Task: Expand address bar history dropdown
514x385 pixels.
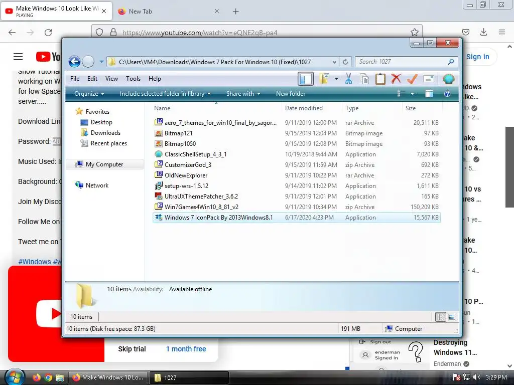Action: (x=334, y=62)
